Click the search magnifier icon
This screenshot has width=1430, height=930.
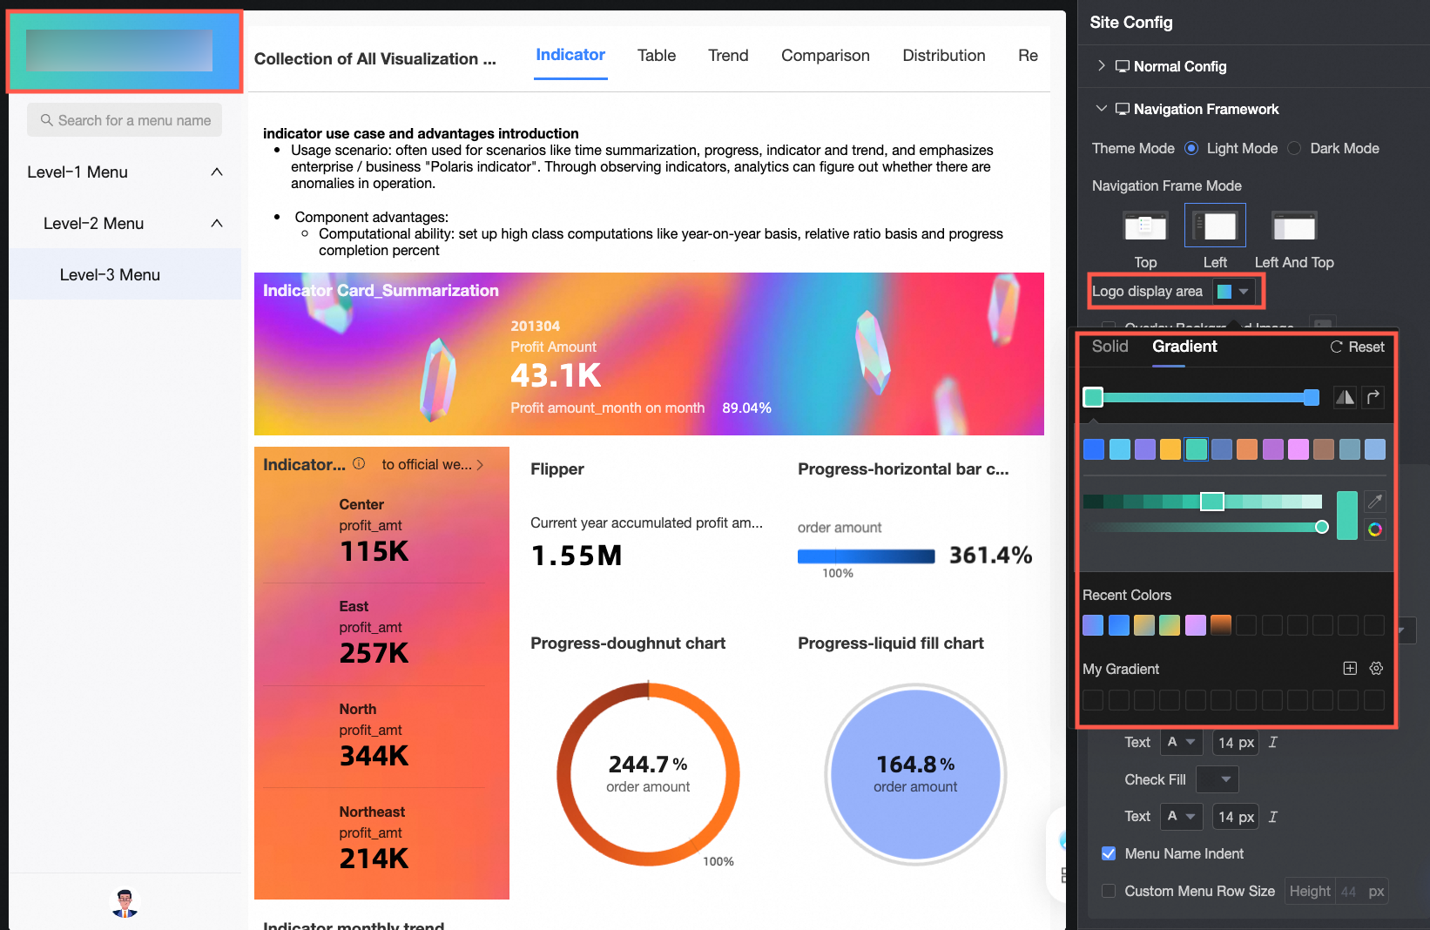[x=47, y=120]
